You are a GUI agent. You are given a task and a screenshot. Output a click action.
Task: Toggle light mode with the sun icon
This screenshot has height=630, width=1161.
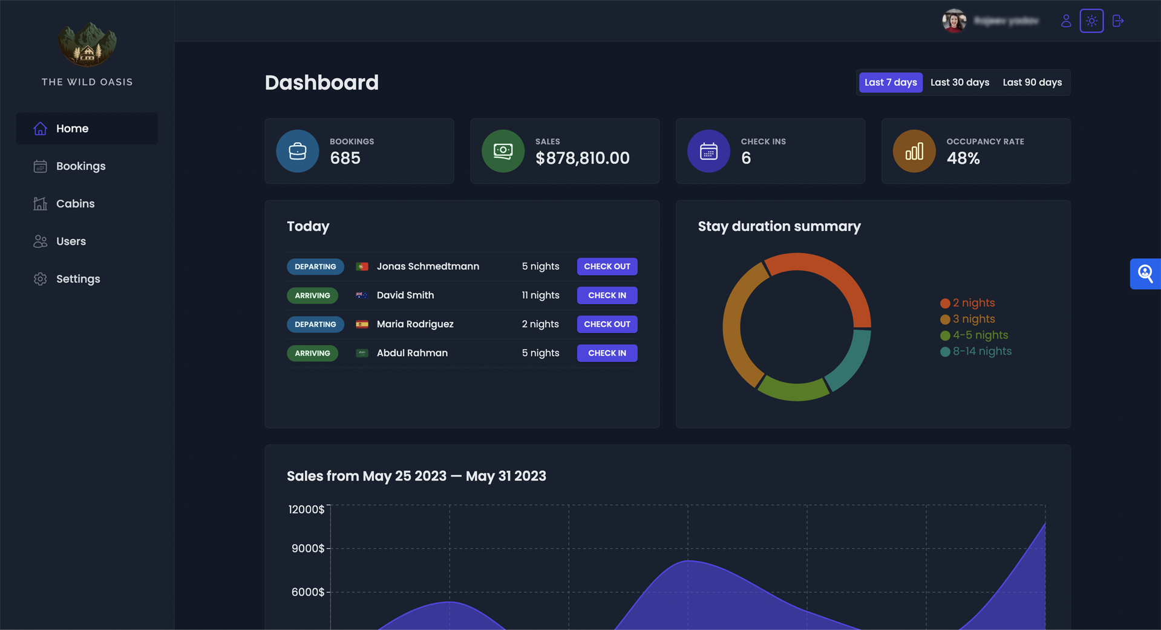[x=1091, y=21]
